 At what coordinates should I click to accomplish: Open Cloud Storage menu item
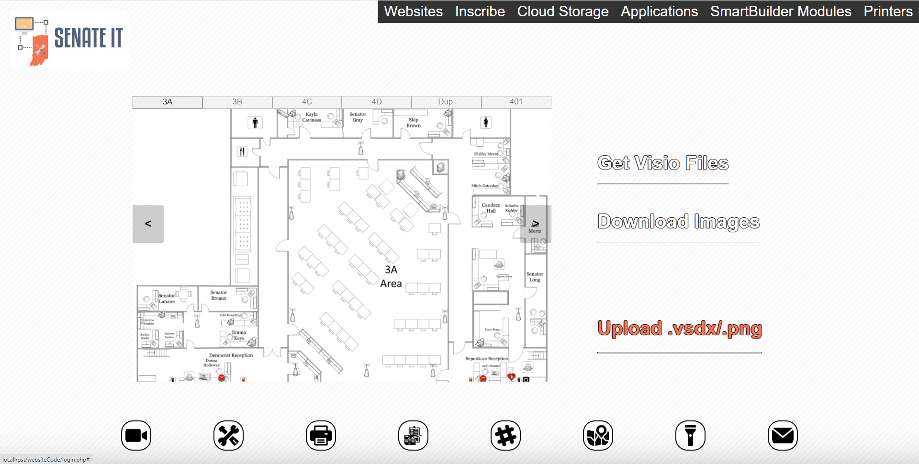tap(563, 11)
